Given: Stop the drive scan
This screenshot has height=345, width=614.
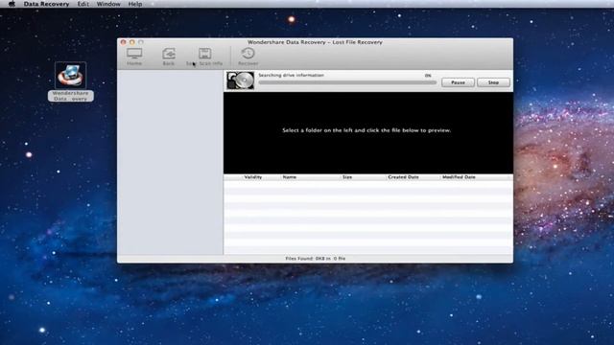Looking at the screenshot, I should [x=493, y=82].
